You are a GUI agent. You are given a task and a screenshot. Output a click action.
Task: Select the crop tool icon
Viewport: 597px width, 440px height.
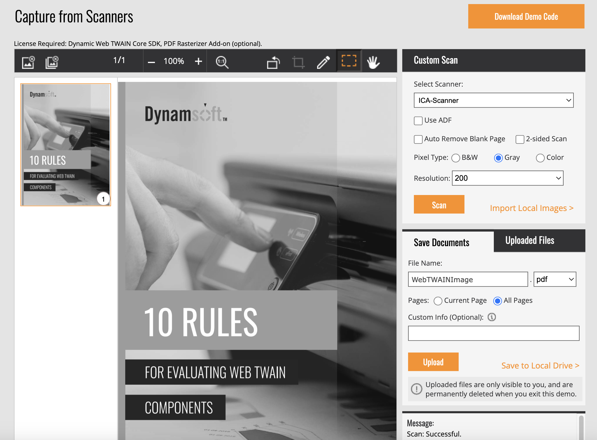click(298, 62)
